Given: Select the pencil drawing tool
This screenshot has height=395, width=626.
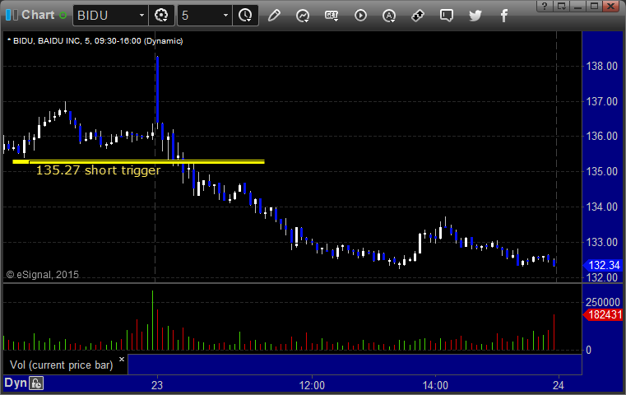Looking at the screenshot, I should click(x=274, y=16).
